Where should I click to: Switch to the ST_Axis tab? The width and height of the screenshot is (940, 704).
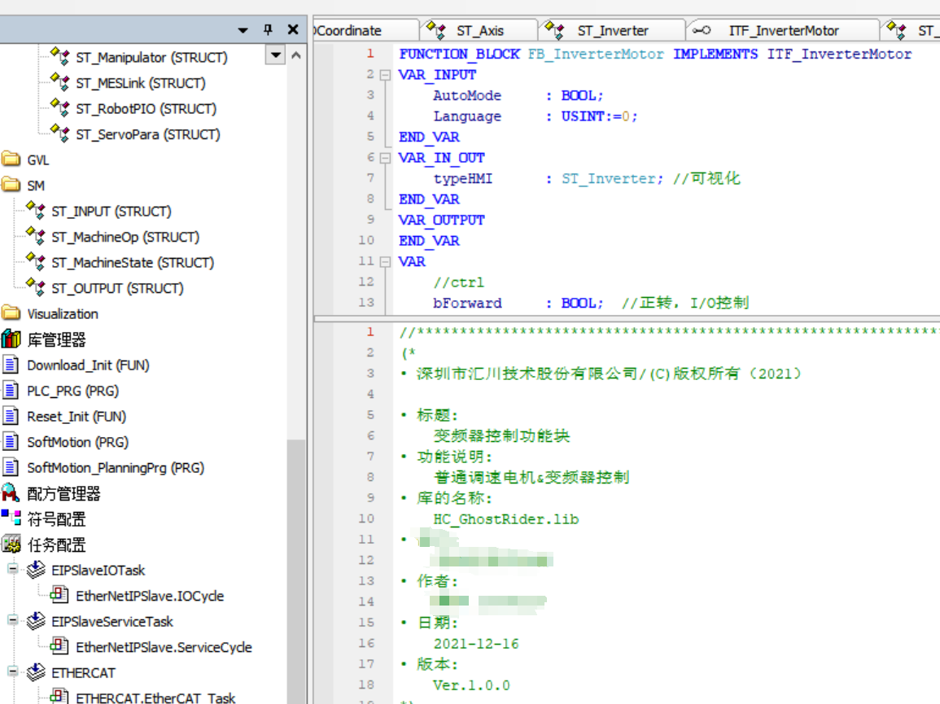479,31
